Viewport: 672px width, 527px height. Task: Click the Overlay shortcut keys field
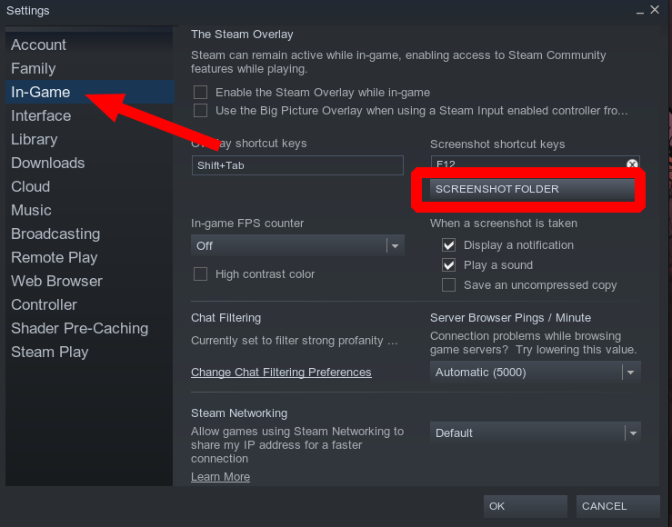coord(297,165)
